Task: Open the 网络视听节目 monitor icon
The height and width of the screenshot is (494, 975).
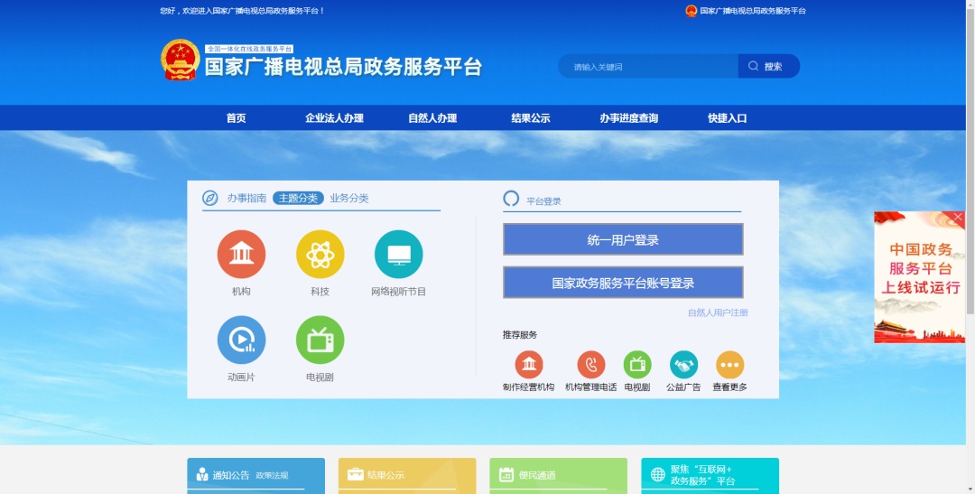Action: pyautogui.click(x=399, y=254)
